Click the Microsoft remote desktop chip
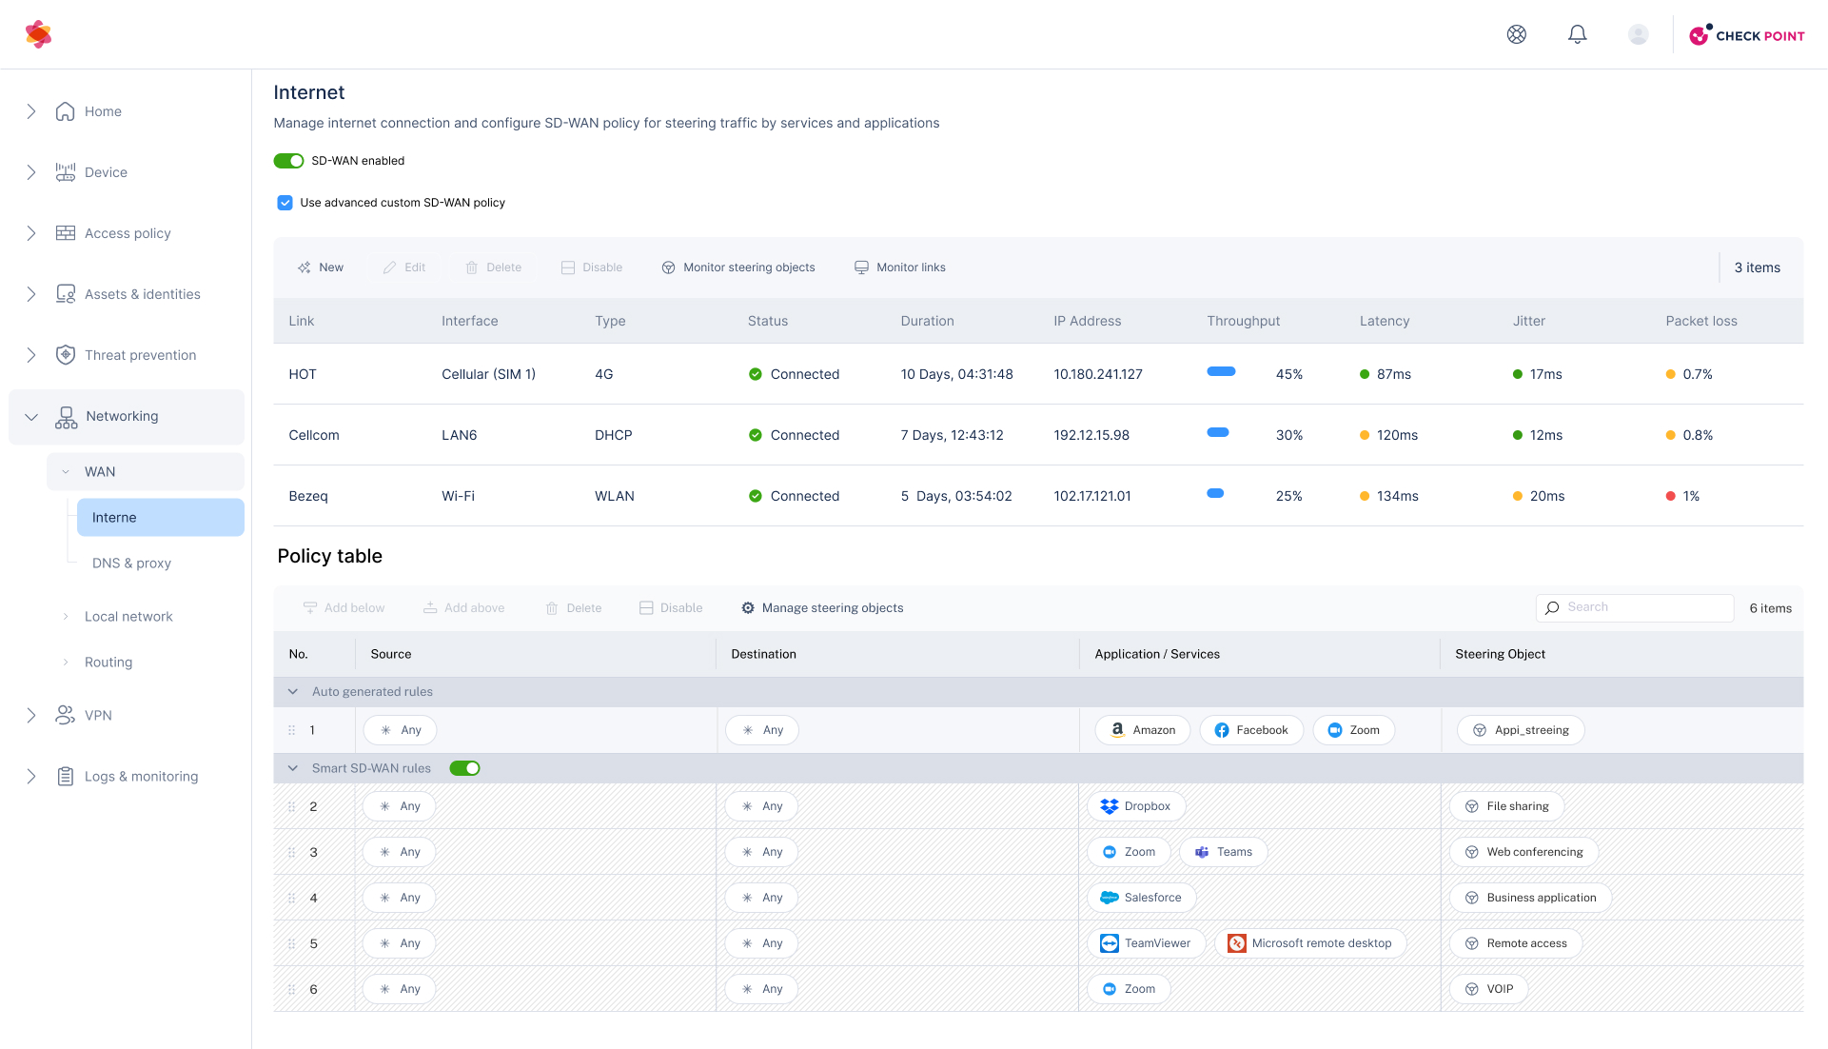Image resolution: width=1828 pixels, height=1049 pixels. tap(1309, 943)
